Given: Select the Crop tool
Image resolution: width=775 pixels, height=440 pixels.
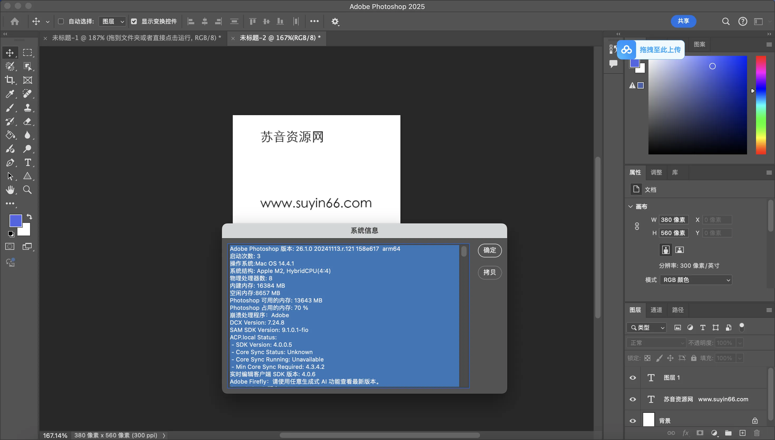Looking at the screenshot, I should (x=10, y=80).
